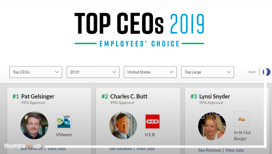Open See Reviews for In-N-Out Burger
The width and height of the screenshot is (272, 154).
209,150
